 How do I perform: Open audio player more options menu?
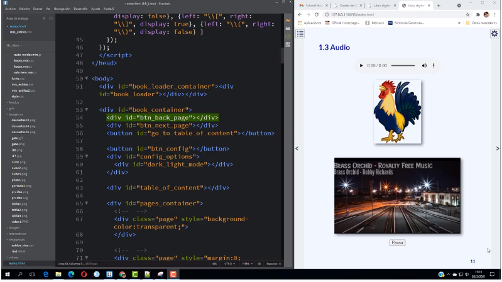tap(434, 65)
